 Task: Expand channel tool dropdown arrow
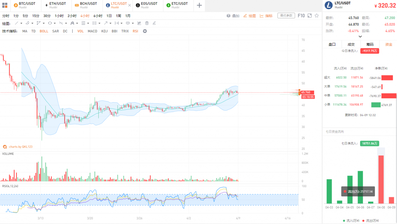[x=33, y=23]
